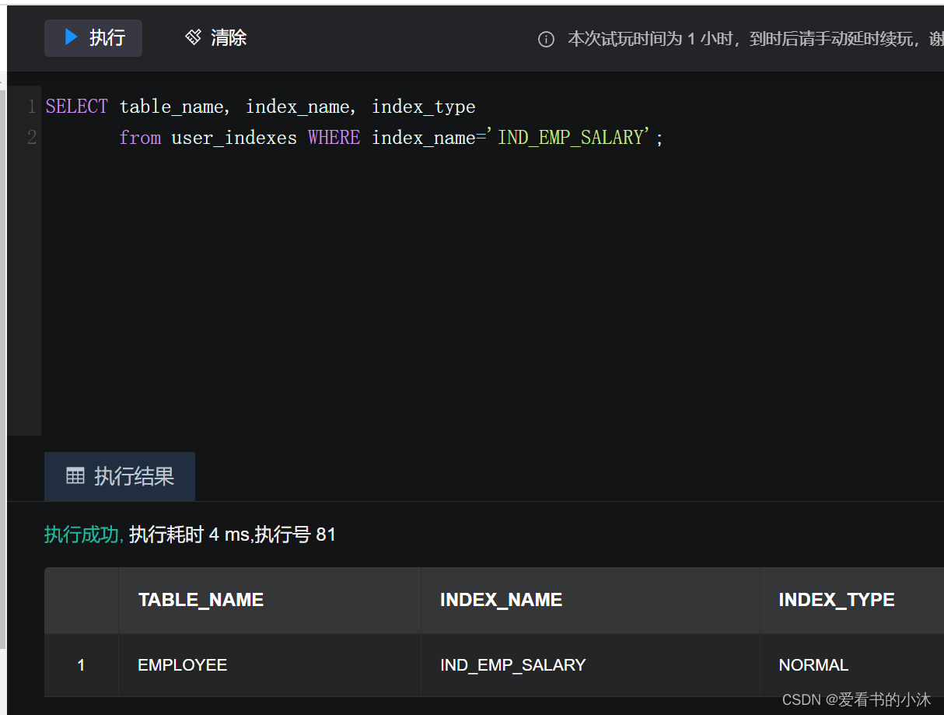
Task: Click the NORMAL index type cell
Action: 852,665
